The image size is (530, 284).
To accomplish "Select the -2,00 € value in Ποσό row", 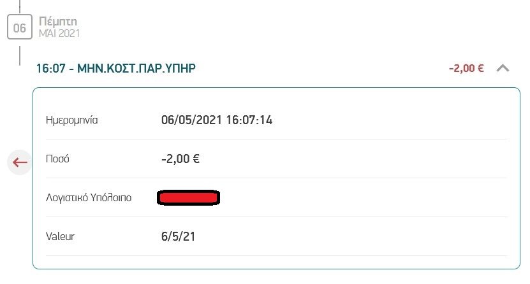I will [x=180, y=159].
